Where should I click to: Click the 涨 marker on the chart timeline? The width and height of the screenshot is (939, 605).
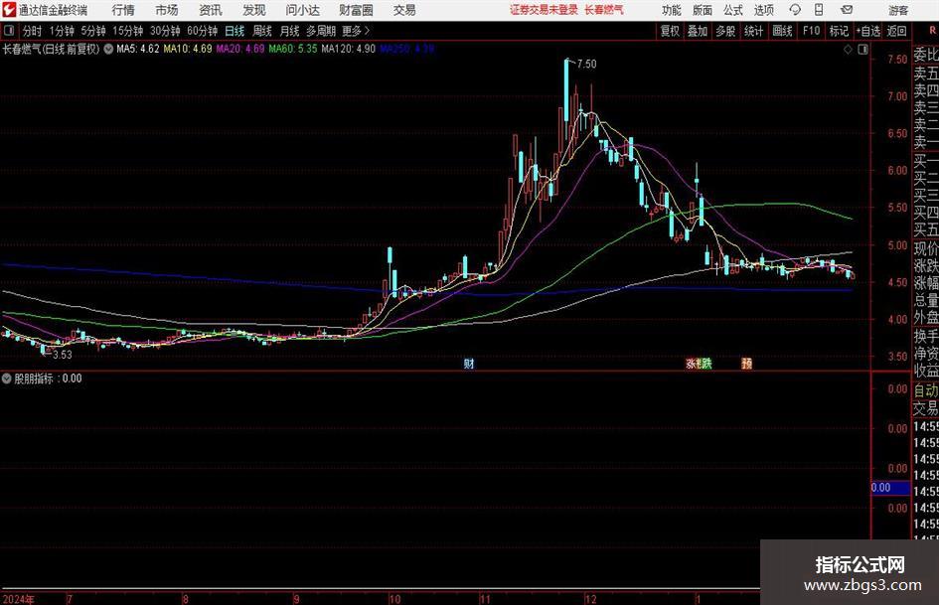click(x=691, y=363)
